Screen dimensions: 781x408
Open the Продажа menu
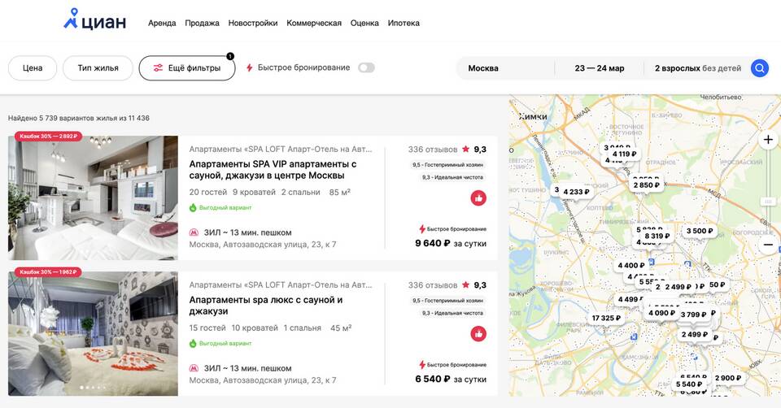203,23
